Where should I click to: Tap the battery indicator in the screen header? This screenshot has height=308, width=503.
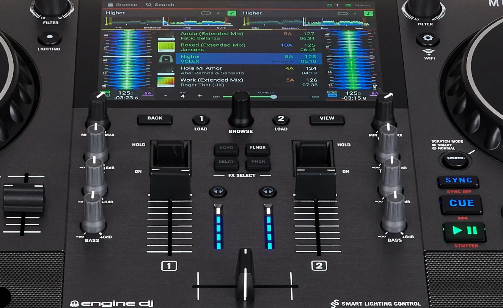(348, 5)
